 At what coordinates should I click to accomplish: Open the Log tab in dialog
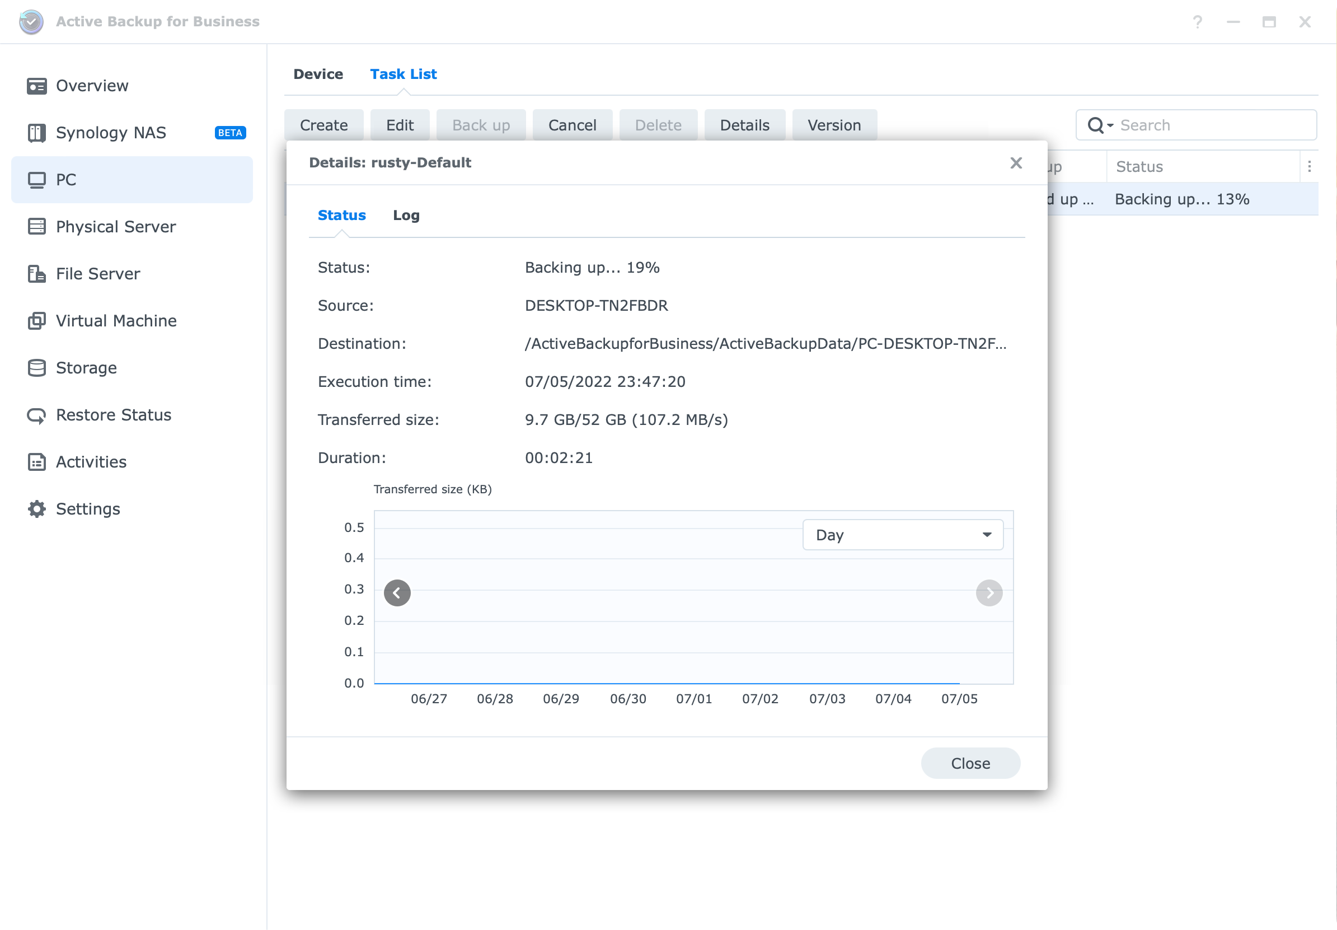click(x=406, y=215)
